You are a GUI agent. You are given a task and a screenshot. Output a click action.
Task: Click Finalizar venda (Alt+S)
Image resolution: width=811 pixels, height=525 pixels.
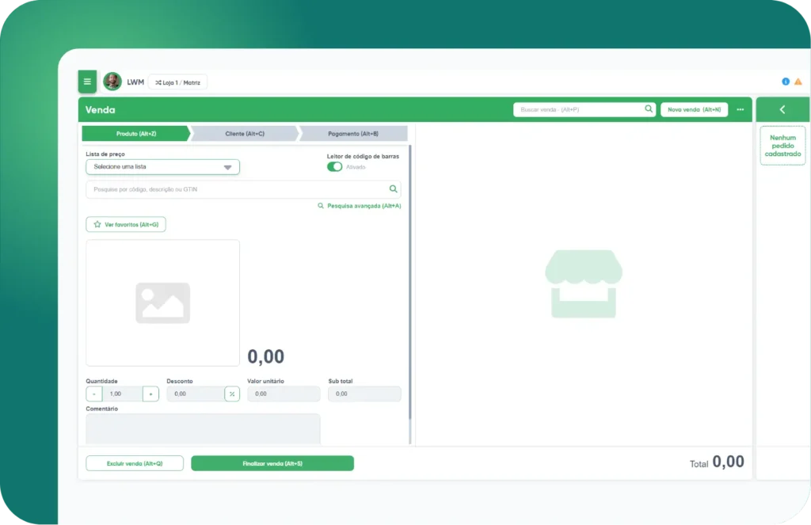(272, 463)
